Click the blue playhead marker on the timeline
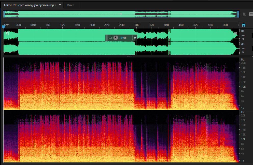This screenshot has height=165, width=253. pyautogui.click(x=3, y=27)
